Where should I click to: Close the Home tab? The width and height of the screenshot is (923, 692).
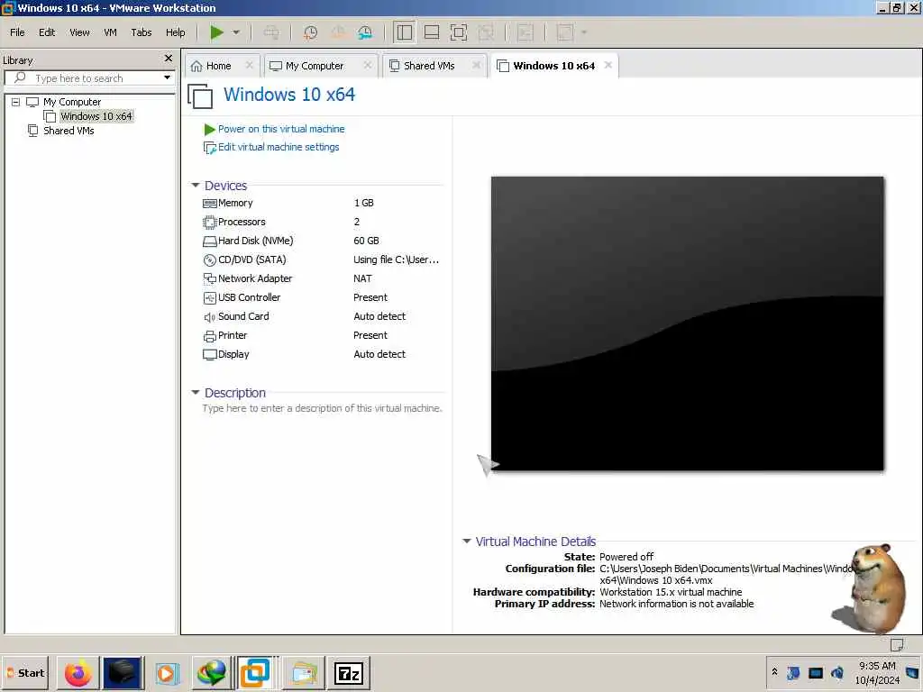tap(249, 65)
